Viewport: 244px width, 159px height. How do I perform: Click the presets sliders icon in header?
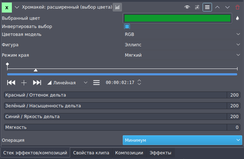[197, 7]
